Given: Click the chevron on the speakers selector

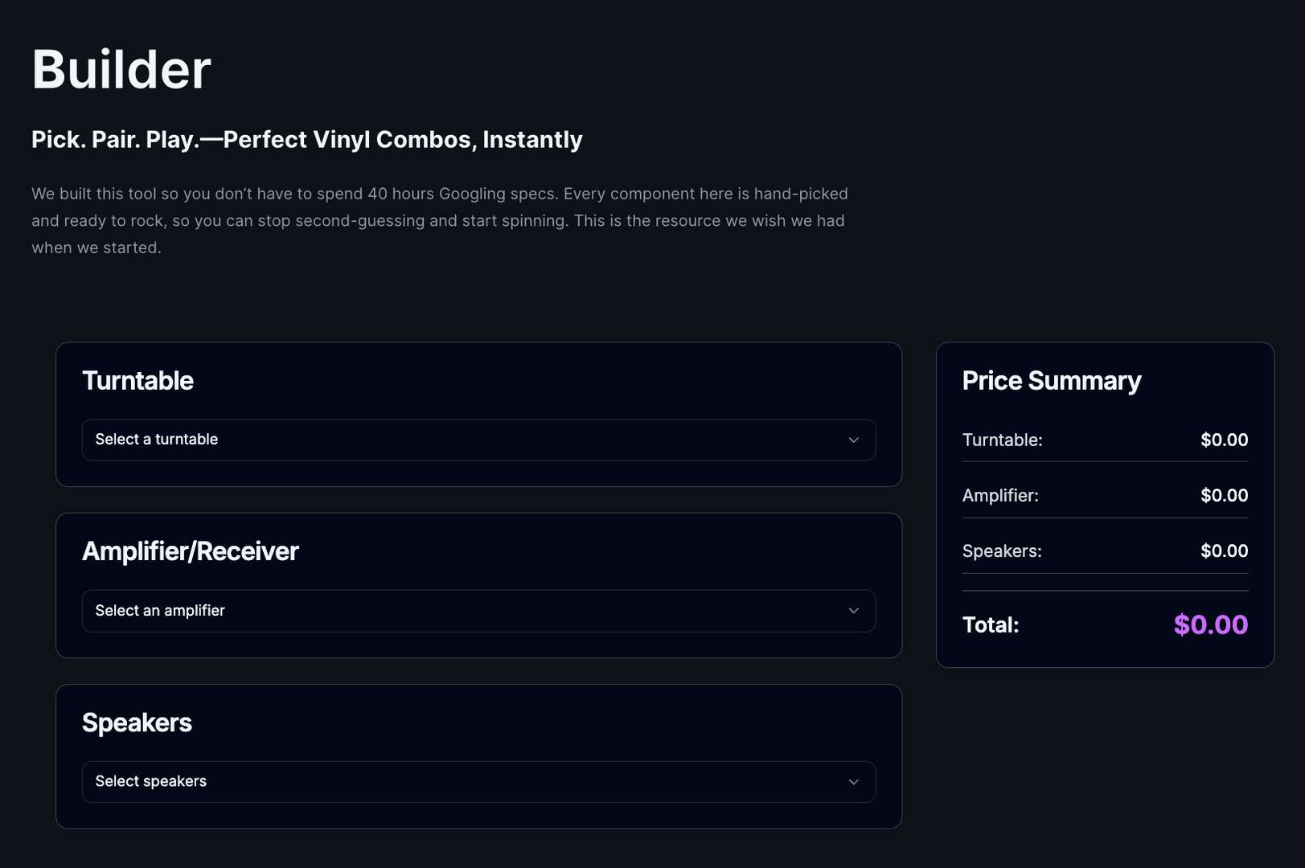Looking at the screenshot, I should click(854, 781).
